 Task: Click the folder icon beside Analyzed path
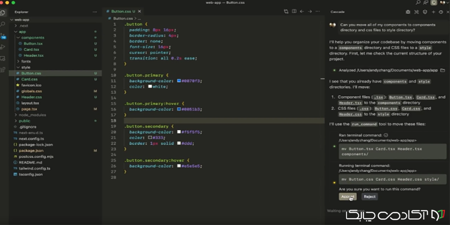coord(442,70)
